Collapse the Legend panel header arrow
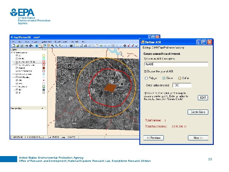 pos(45,50)
